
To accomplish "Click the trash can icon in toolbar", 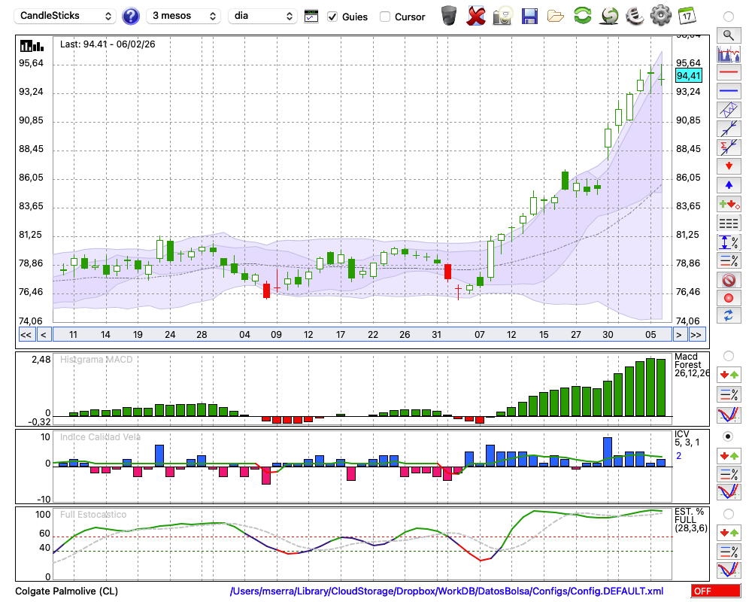I will point(449,16).
